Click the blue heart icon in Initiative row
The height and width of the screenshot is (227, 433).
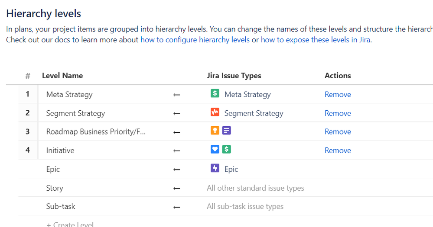pyautogui.click(x=215, y=150)
